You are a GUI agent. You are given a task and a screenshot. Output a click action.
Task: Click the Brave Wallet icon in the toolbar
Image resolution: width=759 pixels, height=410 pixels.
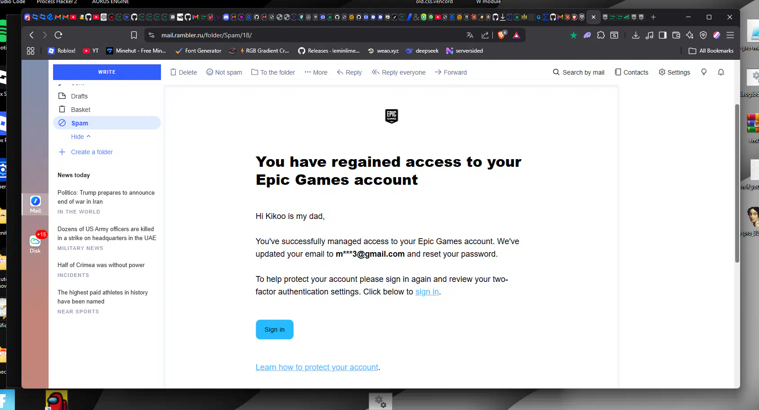pos(676,35)
